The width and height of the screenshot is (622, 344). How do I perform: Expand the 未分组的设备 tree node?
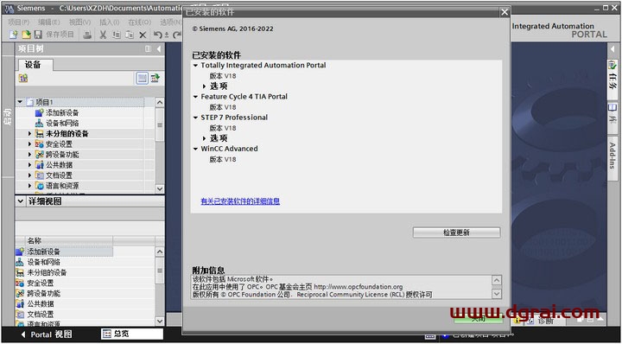[x=29, y=134]
